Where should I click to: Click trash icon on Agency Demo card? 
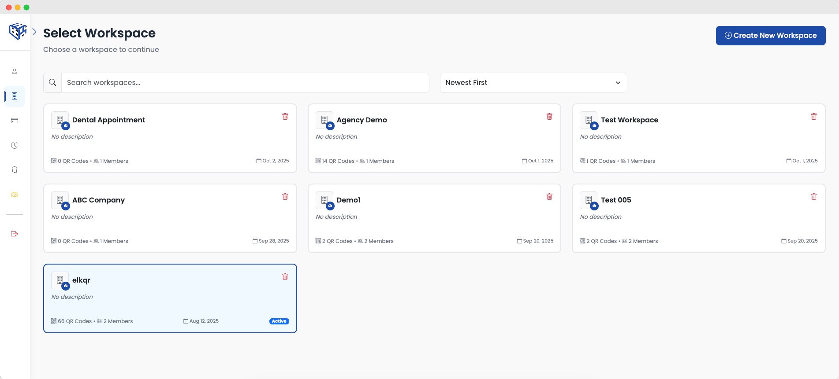(x=549, y=117)
